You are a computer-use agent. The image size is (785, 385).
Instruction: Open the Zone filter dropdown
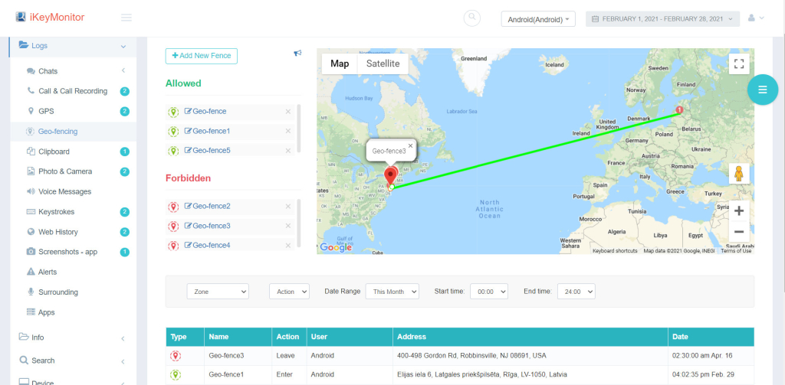click(218, 292)
